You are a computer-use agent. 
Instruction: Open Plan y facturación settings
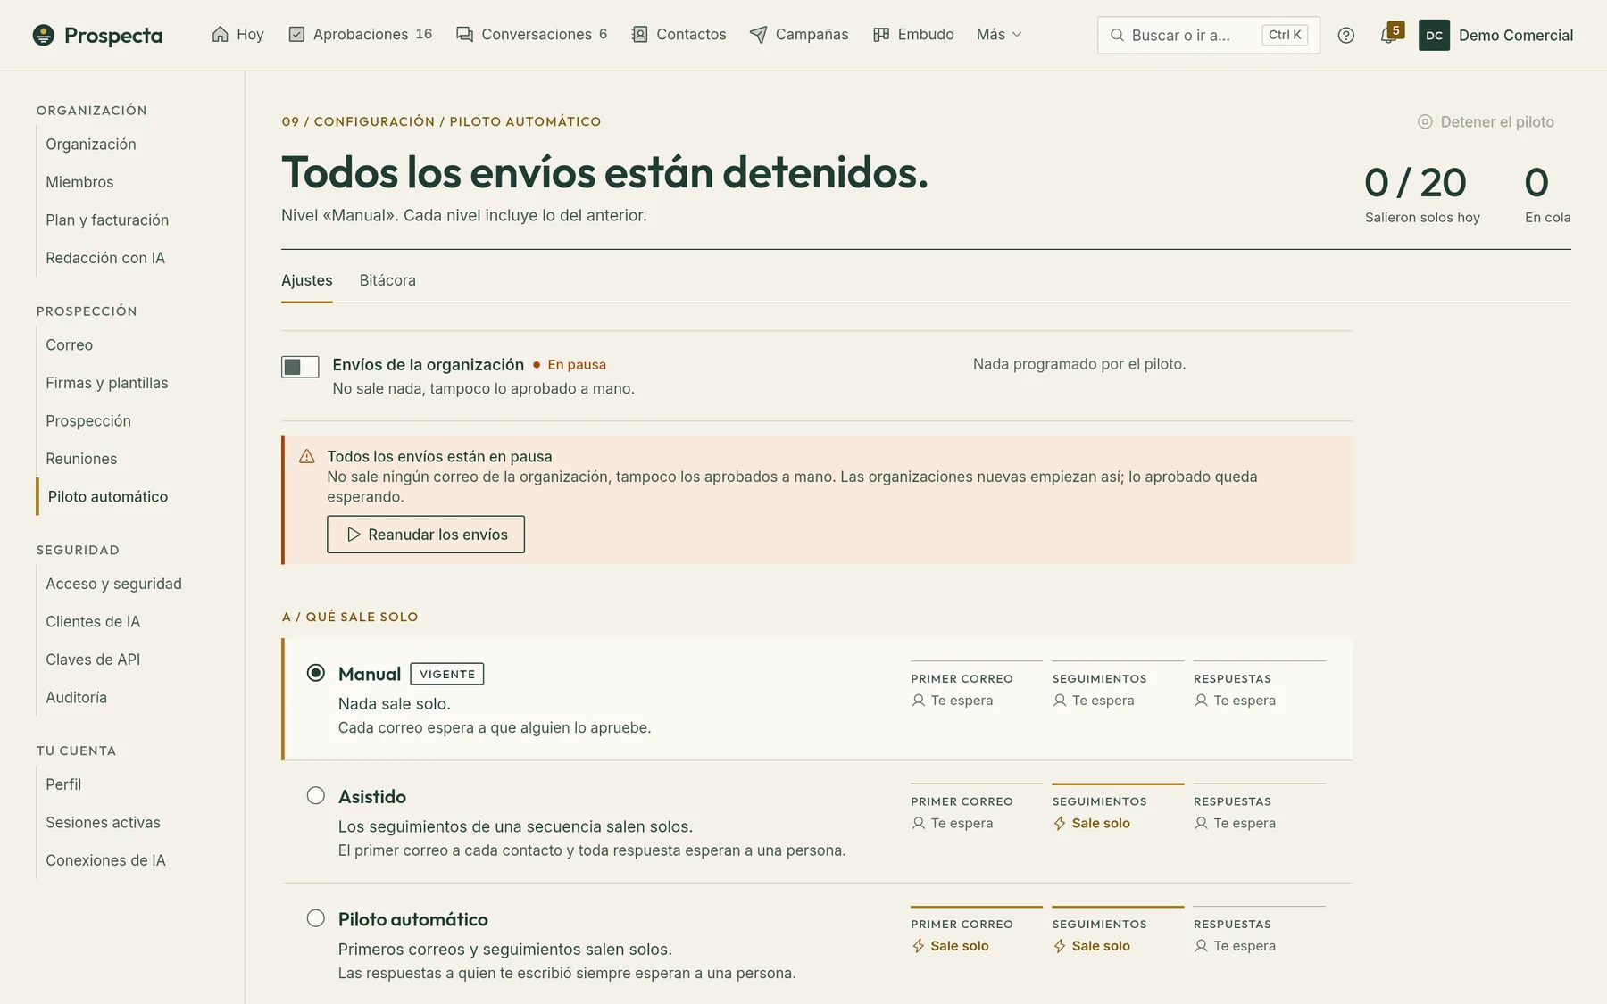click(x=107, y=220)
